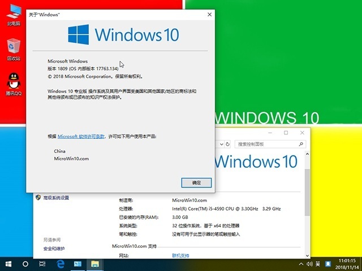362x271 pixels.
Task: Open Task View in the taskbar
Action: 42,264
